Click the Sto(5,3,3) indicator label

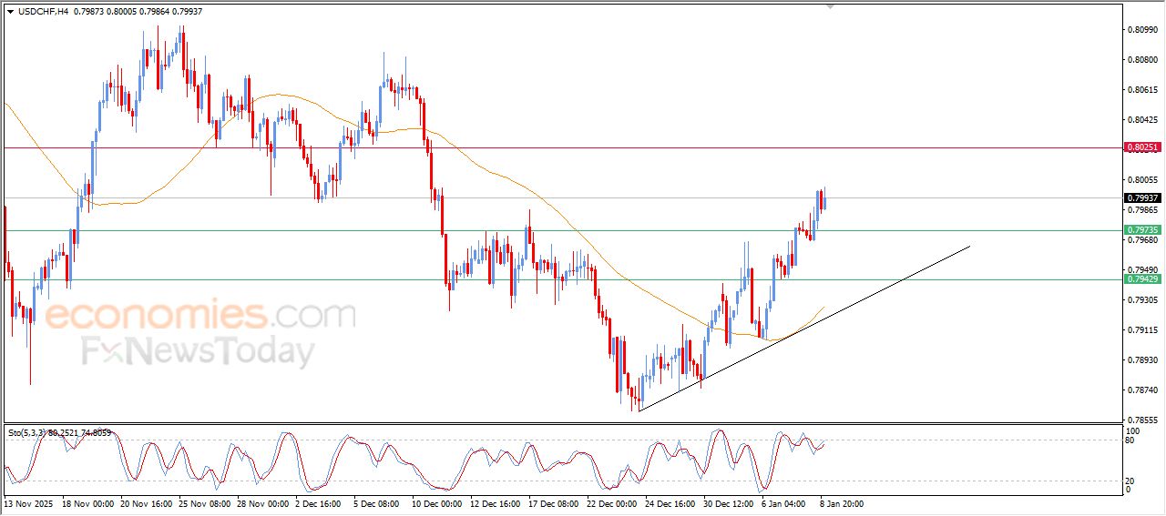[27, 432]
